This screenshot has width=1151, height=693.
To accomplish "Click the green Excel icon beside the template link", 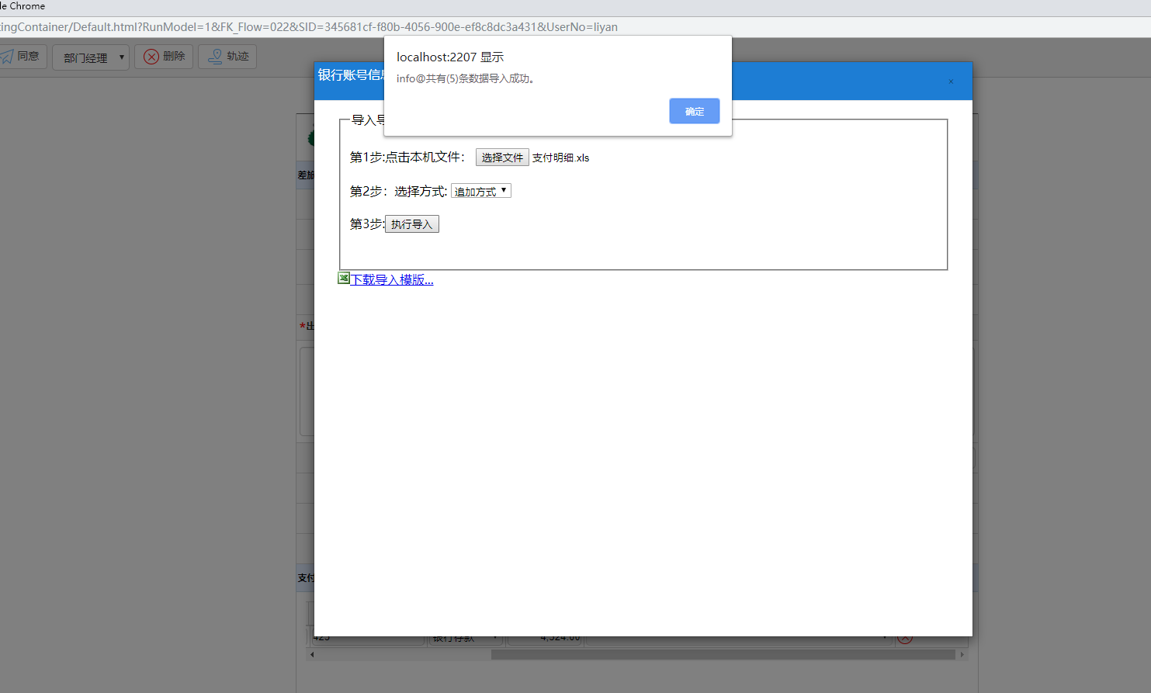I will [344, 278].
